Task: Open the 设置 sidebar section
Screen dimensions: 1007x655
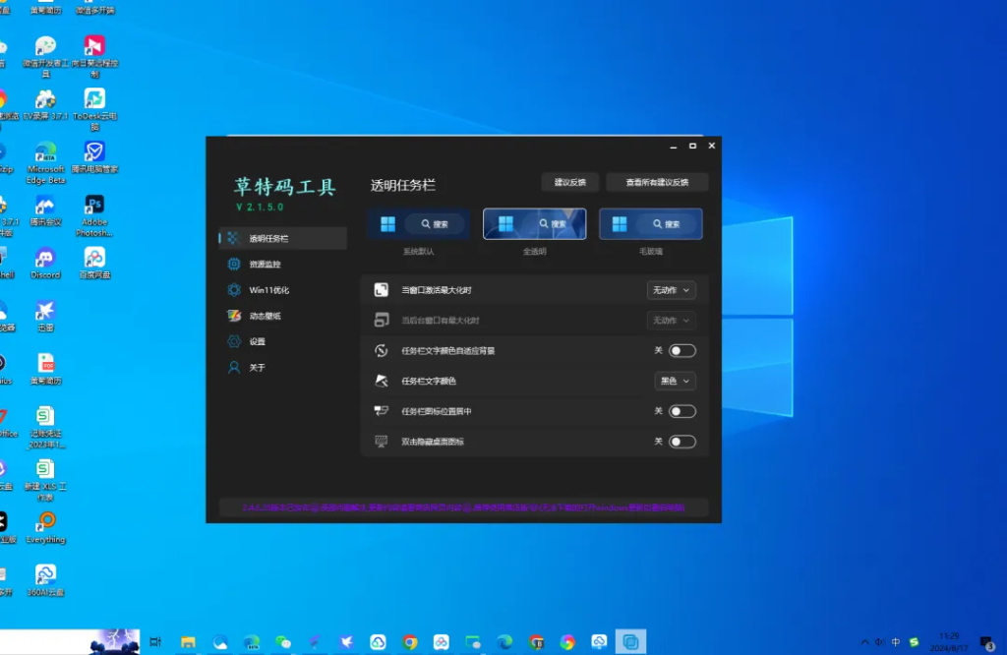Action: click(282, 341)
